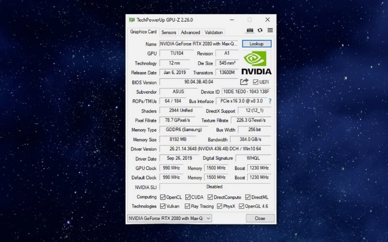Click the GPU-Z title bar app icon
Screen dimensions: 388x242
[x=131, y=20]
